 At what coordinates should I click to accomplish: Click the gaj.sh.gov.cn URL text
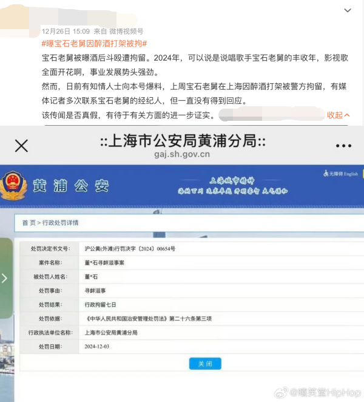[182, 154]
